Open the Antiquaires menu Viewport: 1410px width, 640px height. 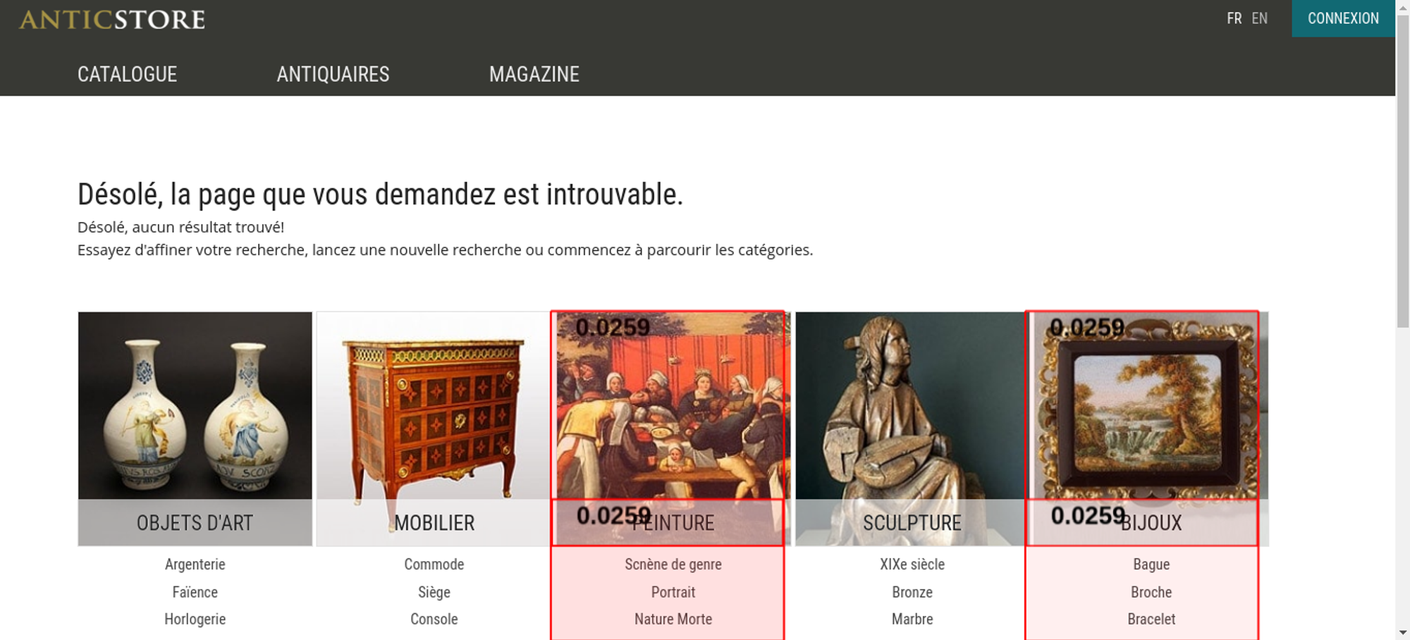point(333,74)
